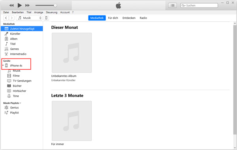Open the Steuerung menu

pos(51,12)
